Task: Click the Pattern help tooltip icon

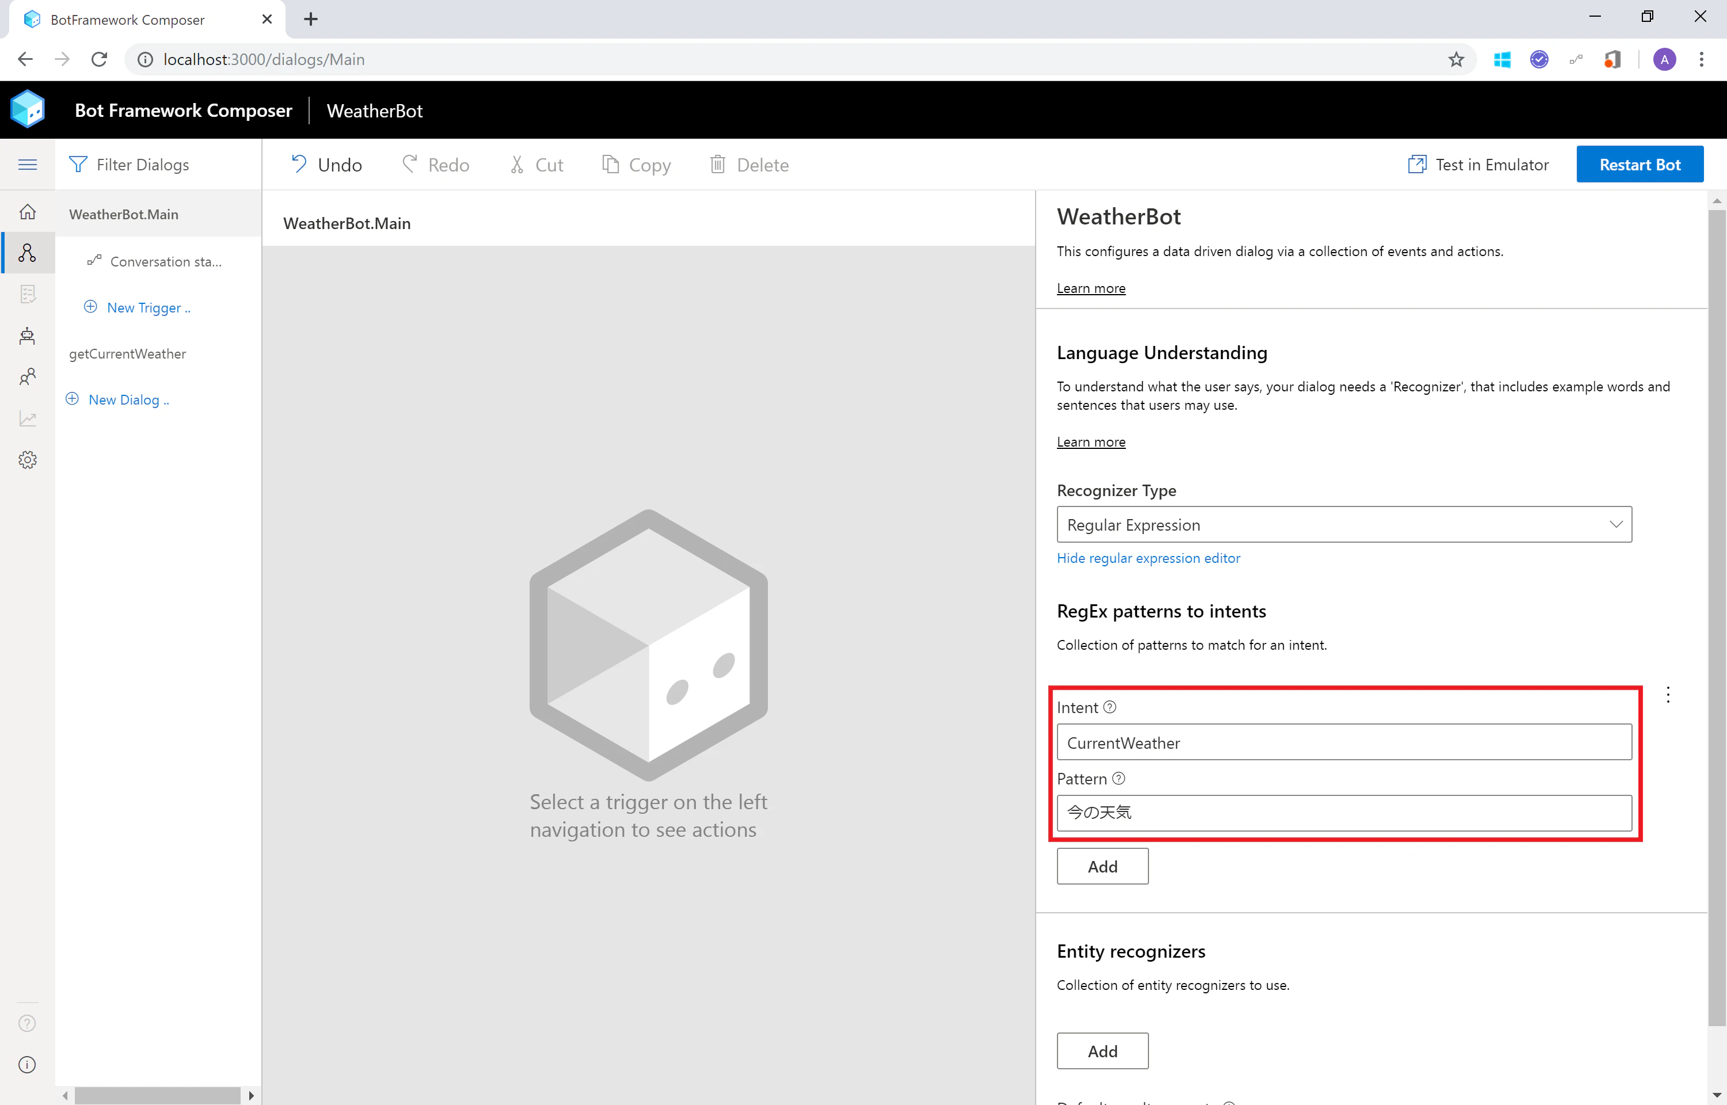Action: tap(1119, 778)
